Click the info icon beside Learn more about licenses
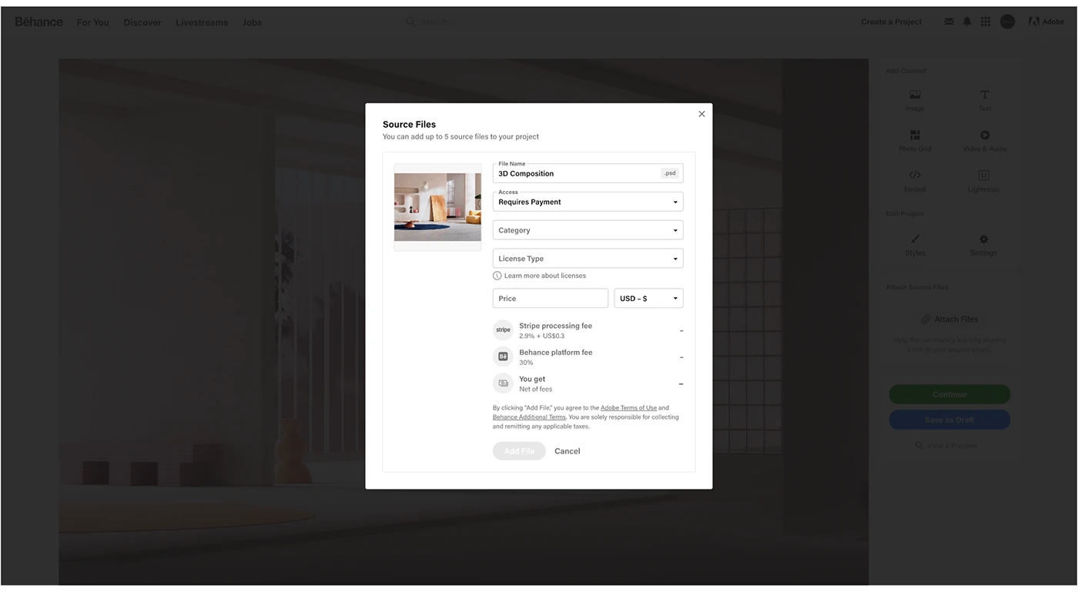Screen dimensions: 1078x592 [497, 276]
